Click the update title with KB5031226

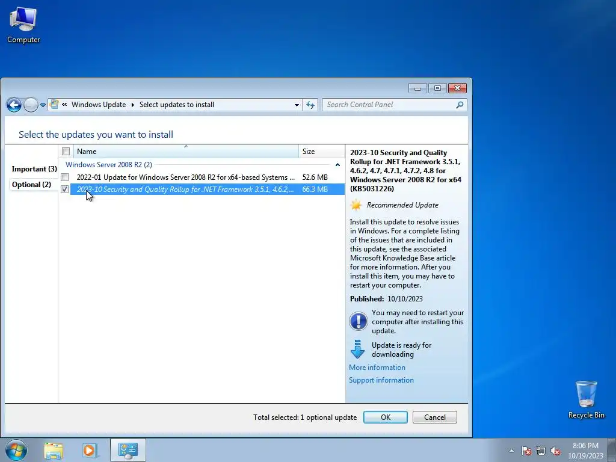pos(405,170)
